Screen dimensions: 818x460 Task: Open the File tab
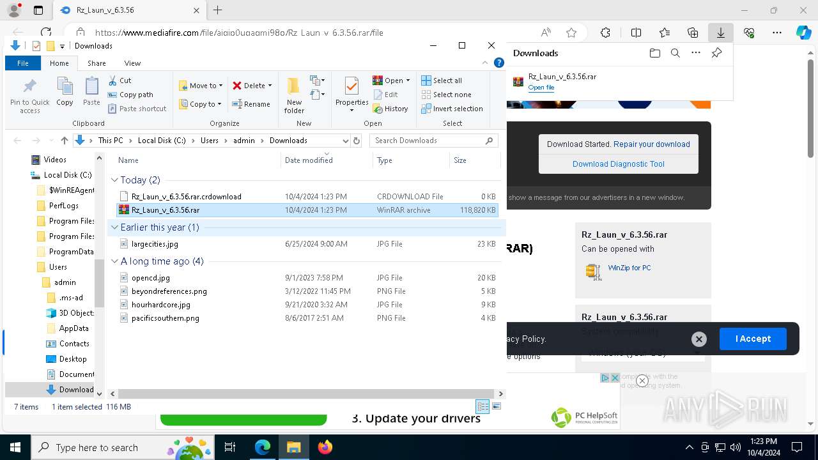pos(23,63)
